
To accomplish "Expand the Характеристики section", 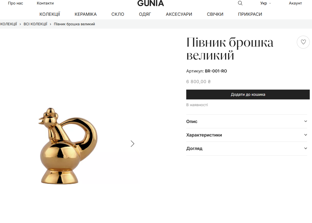I will point(247,135).
